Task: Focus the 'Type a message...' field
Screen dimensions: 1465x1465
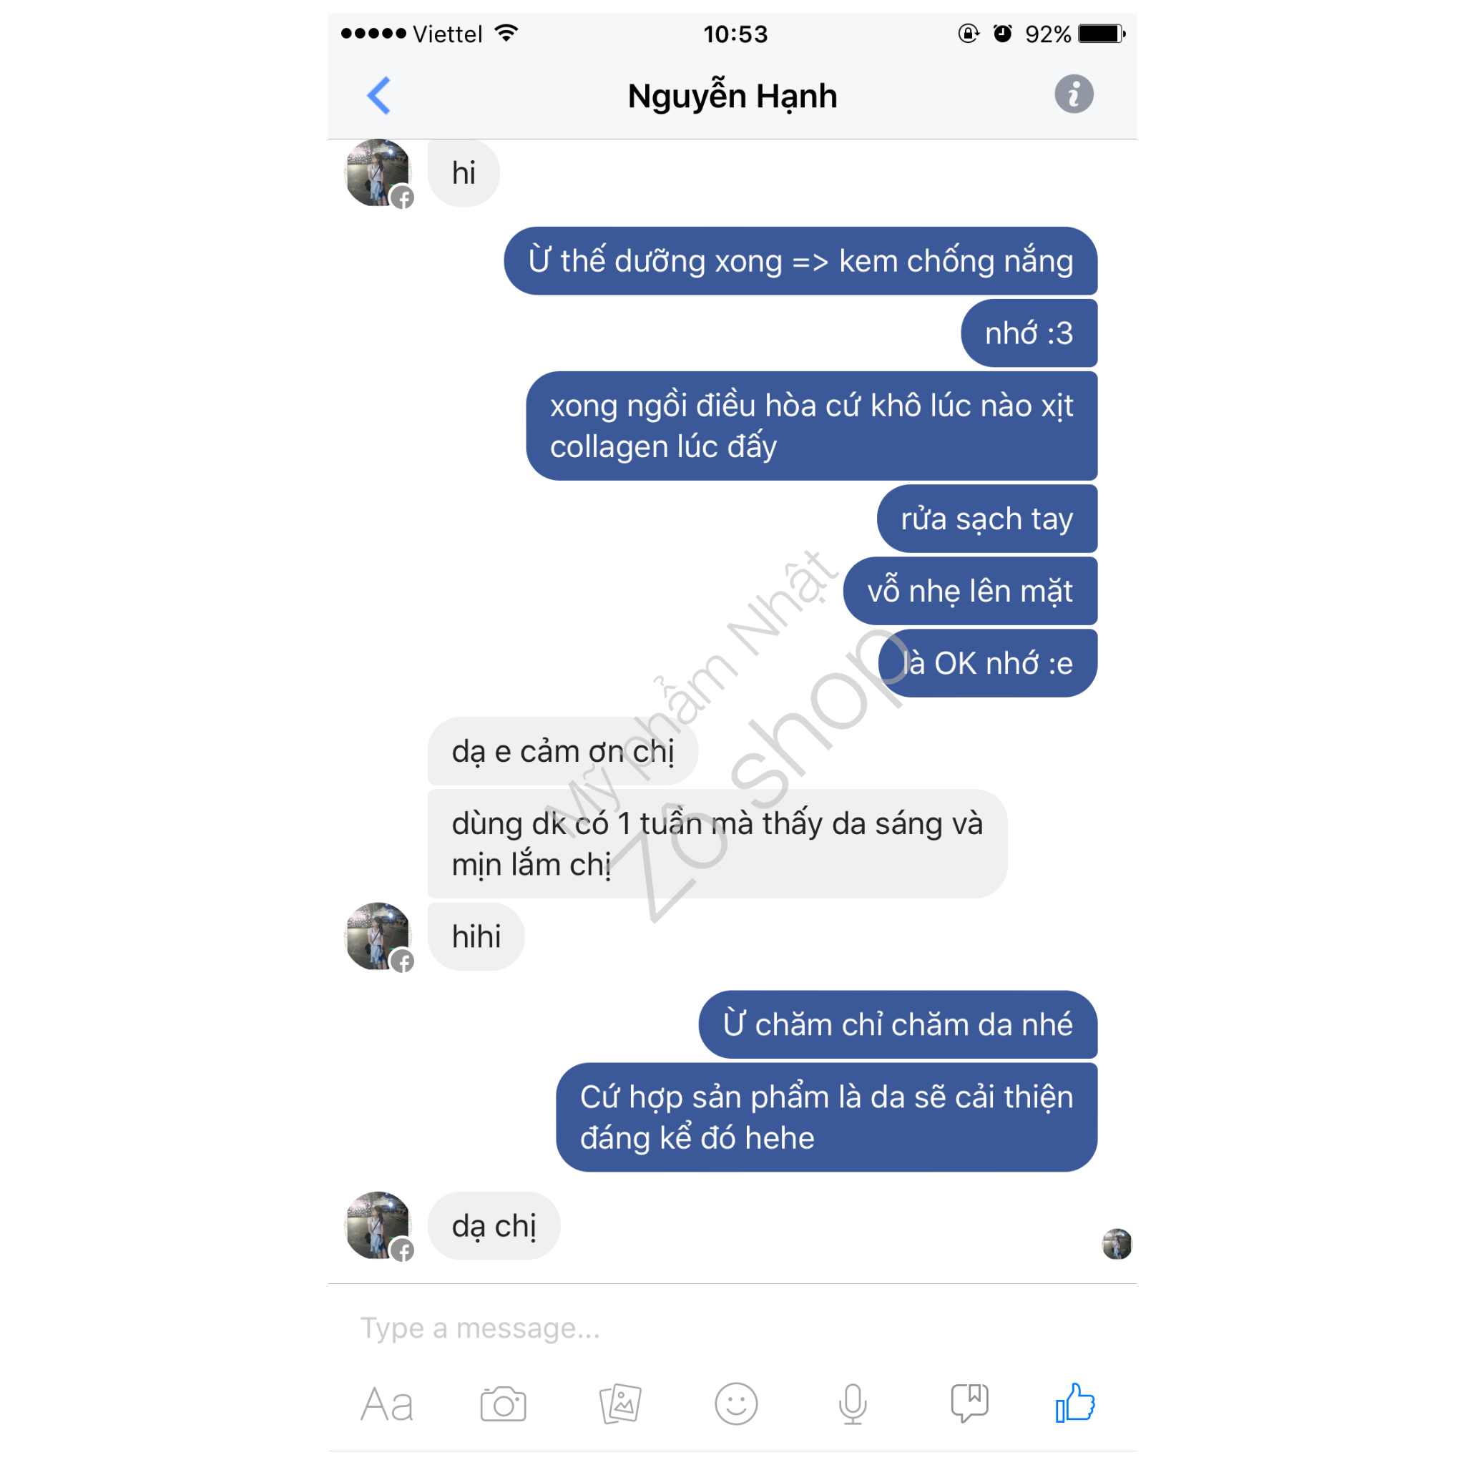Action: point(732,1328)
